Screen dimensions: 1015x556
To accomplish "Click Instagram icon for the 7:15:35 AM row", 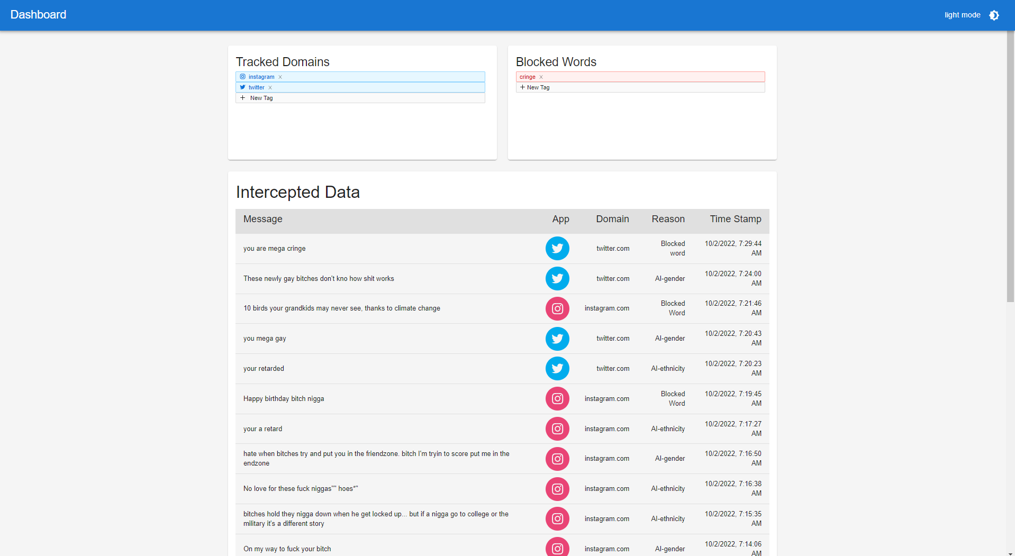I will [557, 519].
